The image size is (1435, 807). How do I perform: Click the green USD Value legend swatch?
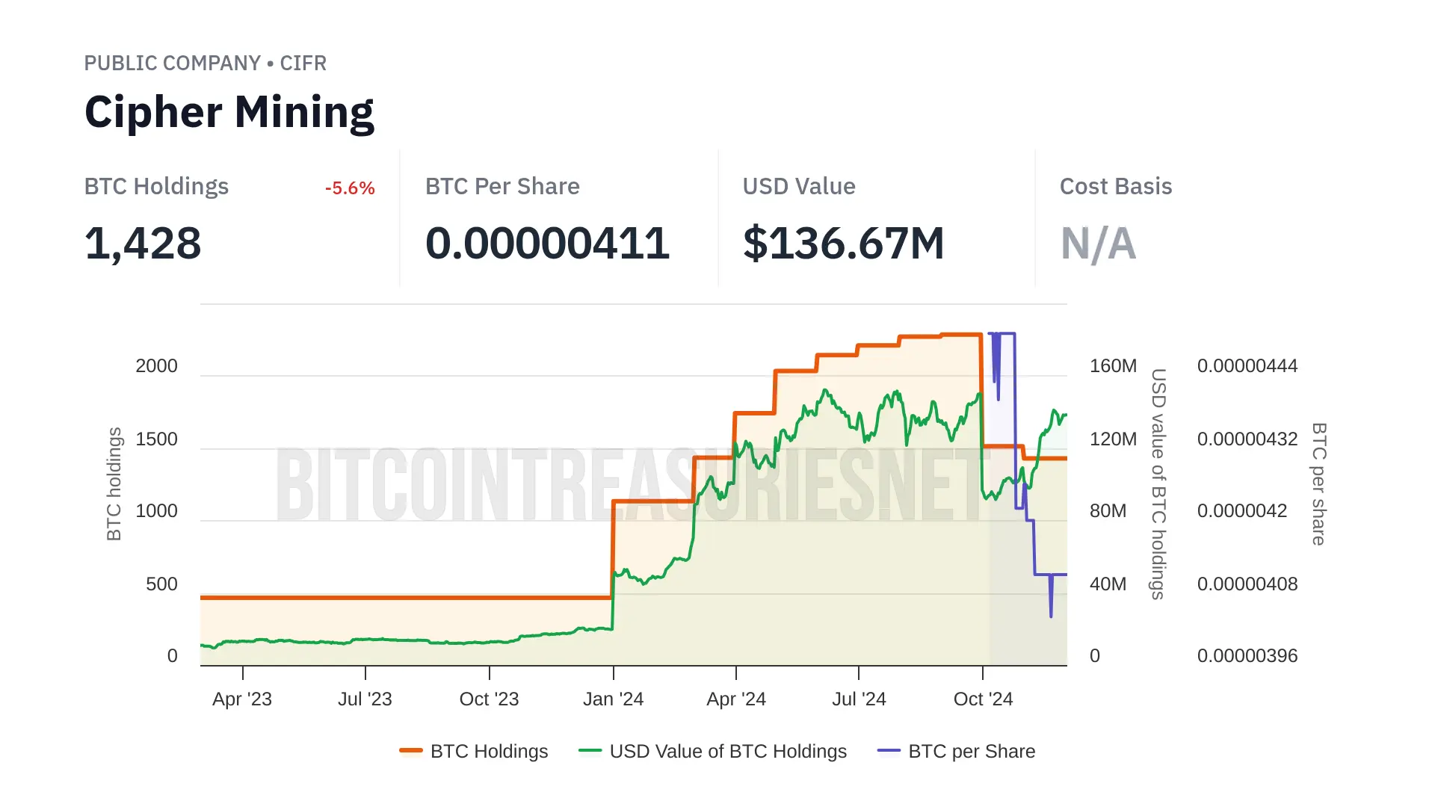pyautogui.click(x=590, y=750)
